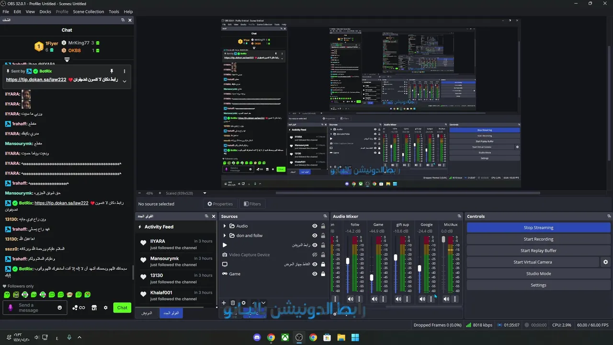Expand the pinned BotRix message chevron
Image resolution: width=613 pixels, height=345 pixels.
tap(125, 81)
